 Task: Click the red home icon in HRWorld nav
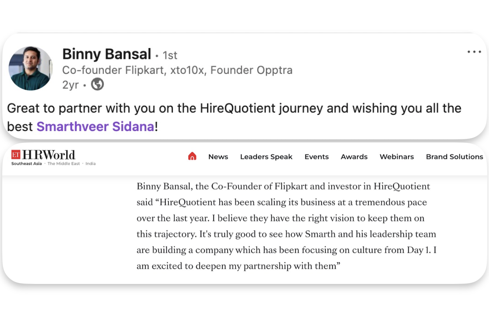tap(192, 156)
